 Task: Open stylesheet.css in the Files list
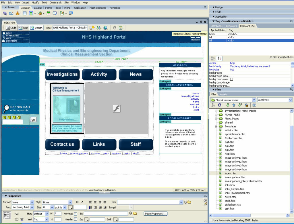[233, 205]
